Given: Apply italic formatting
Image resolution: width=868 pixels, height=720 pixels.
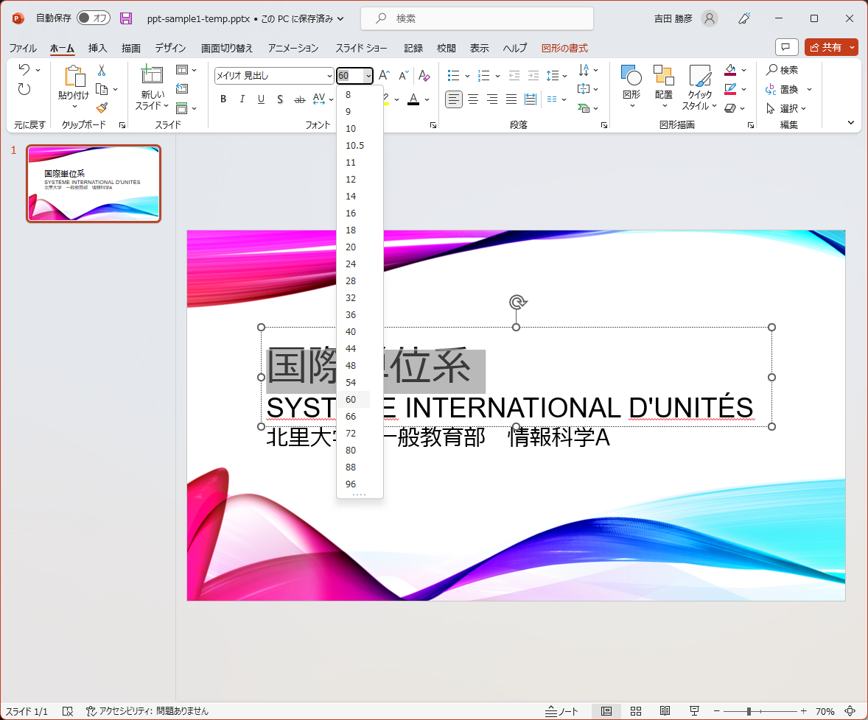Looking at the screenshot, I should (242, 99).
